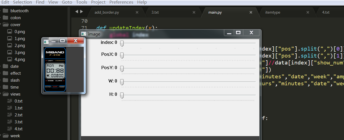Open 4.png in the cover folder
344x140 pixels.
pos(20,59)
